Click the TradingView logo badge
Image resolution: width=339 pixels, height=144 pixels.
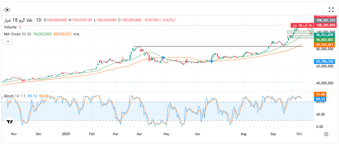10,122
